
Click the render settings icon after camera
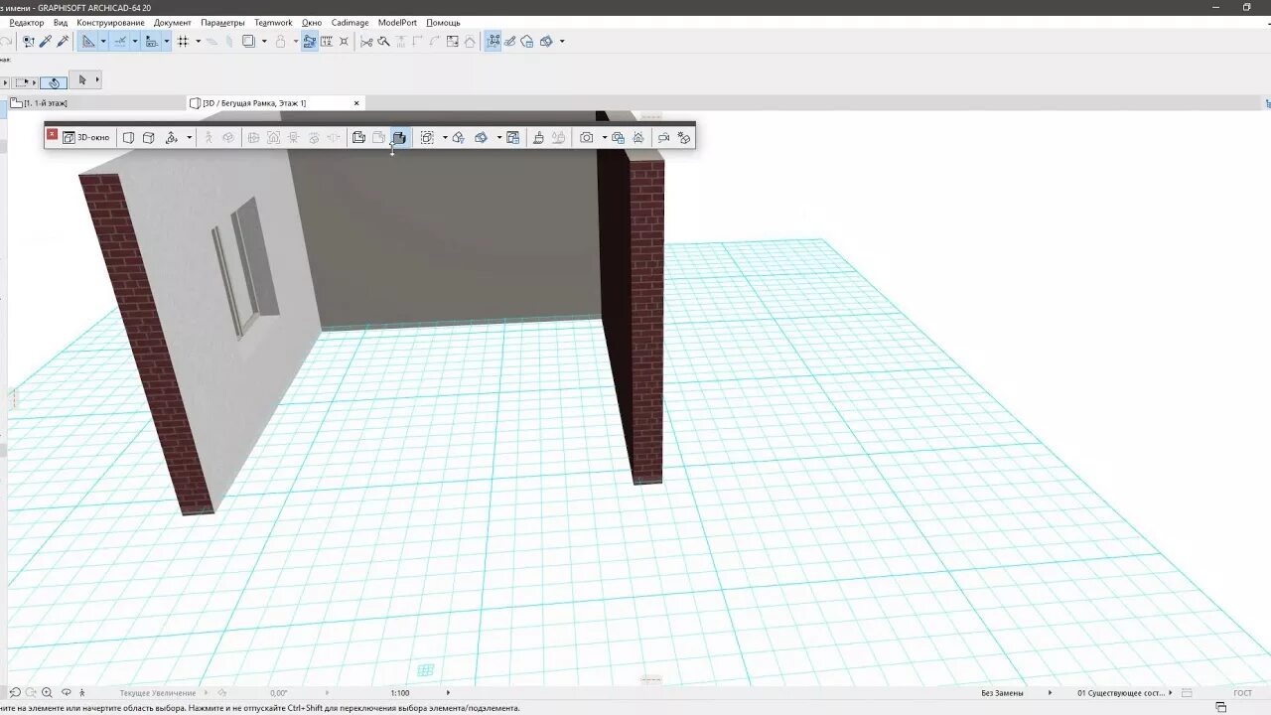(618, 137)
